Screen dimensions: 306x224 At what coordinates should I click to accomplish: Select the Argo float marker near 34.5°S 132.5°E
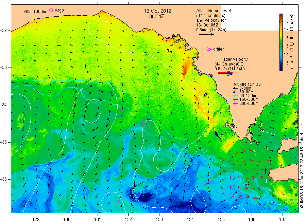[143, 124]
